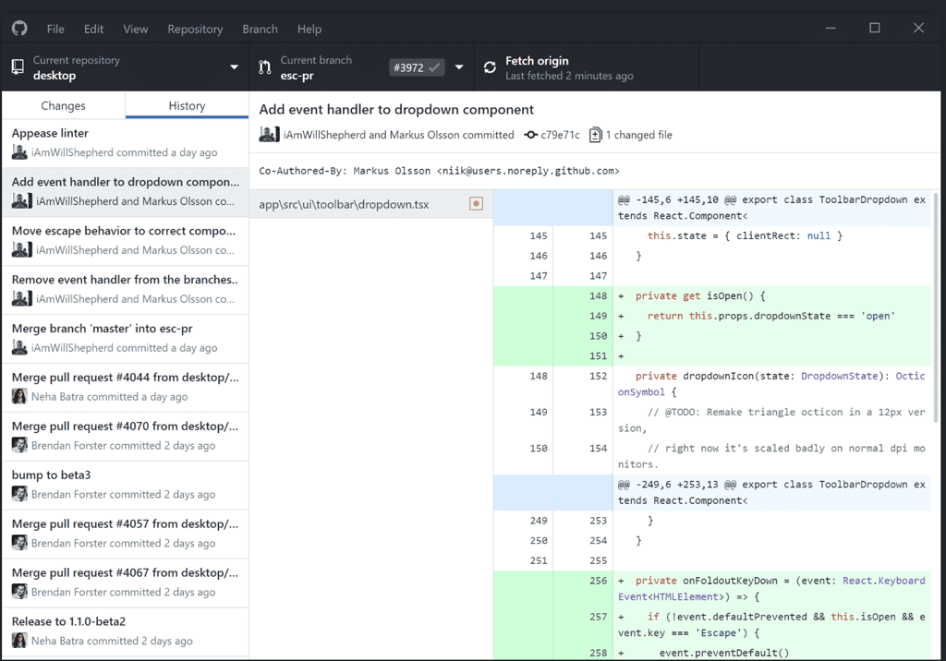The width and height of the screenshot is (946, 661).
Task: Select the History tab
Action: point(187,106)
